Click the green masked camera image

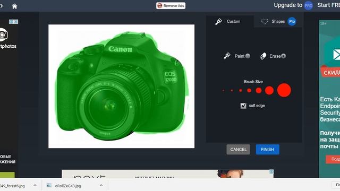click(x=122, y=86)
